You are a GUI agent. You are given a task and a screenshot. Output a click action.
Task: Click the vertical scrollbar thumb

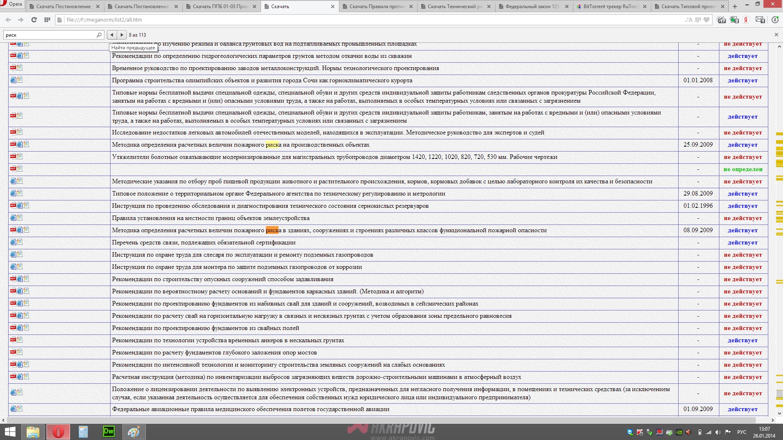coord(779,394)
